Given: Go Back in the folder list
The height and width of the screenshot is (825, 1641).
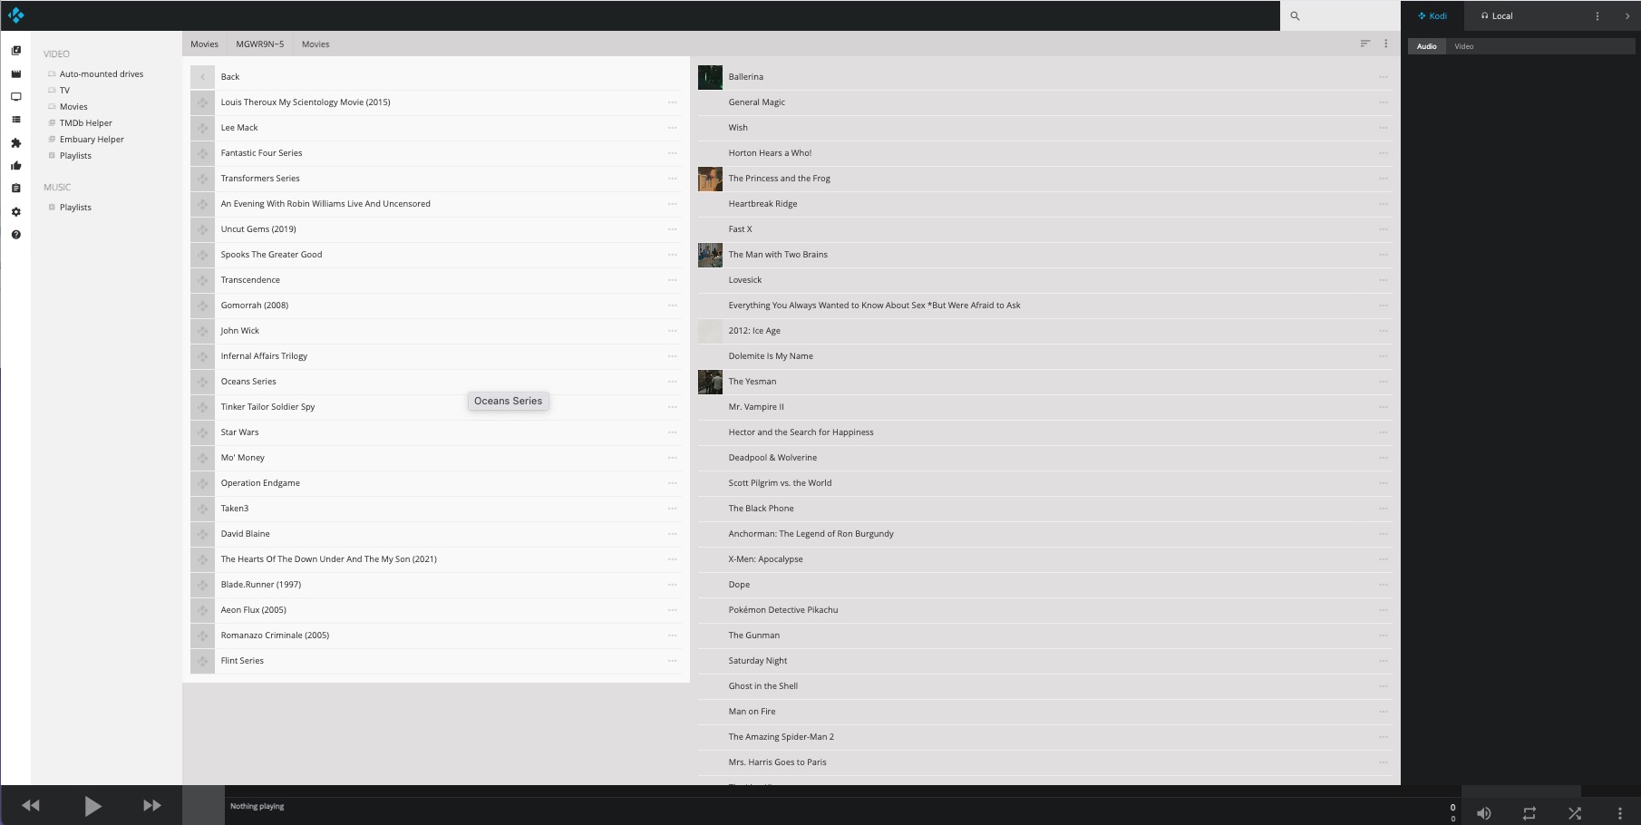Looking at the screenshot, I should coord(230,77).
